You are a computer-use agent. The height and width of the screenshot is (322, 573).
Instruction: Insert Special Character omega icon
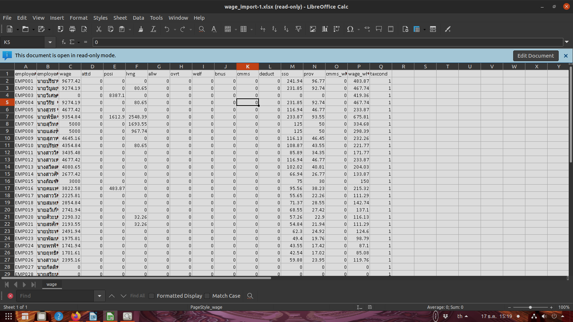(350, 29)
